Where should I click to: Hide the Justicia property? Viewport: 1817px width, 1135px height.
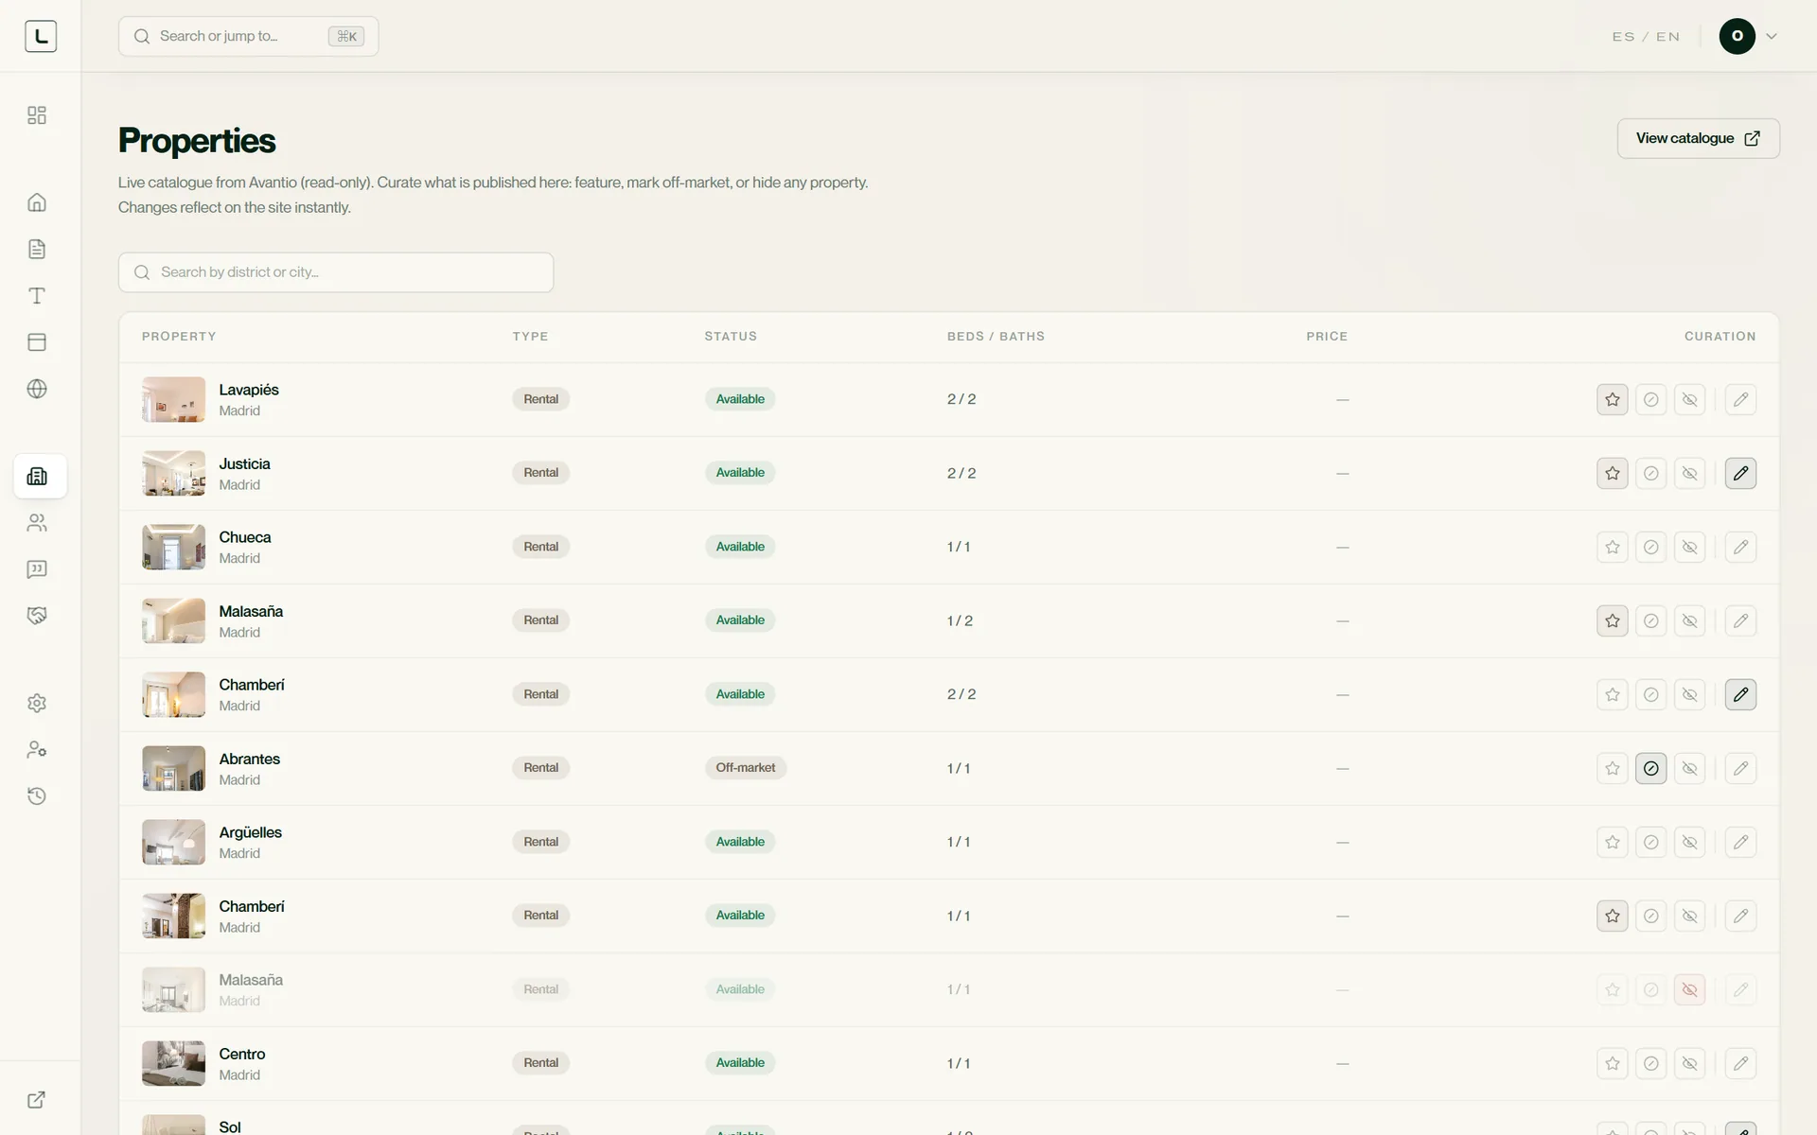point(1689,473)
